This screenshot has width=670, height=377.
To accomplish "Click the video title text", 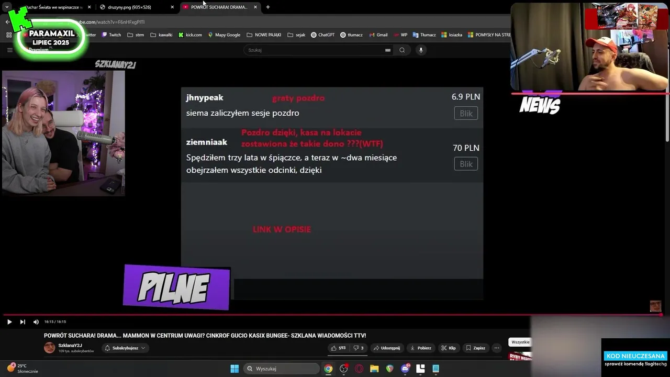I will pos(205,336).
